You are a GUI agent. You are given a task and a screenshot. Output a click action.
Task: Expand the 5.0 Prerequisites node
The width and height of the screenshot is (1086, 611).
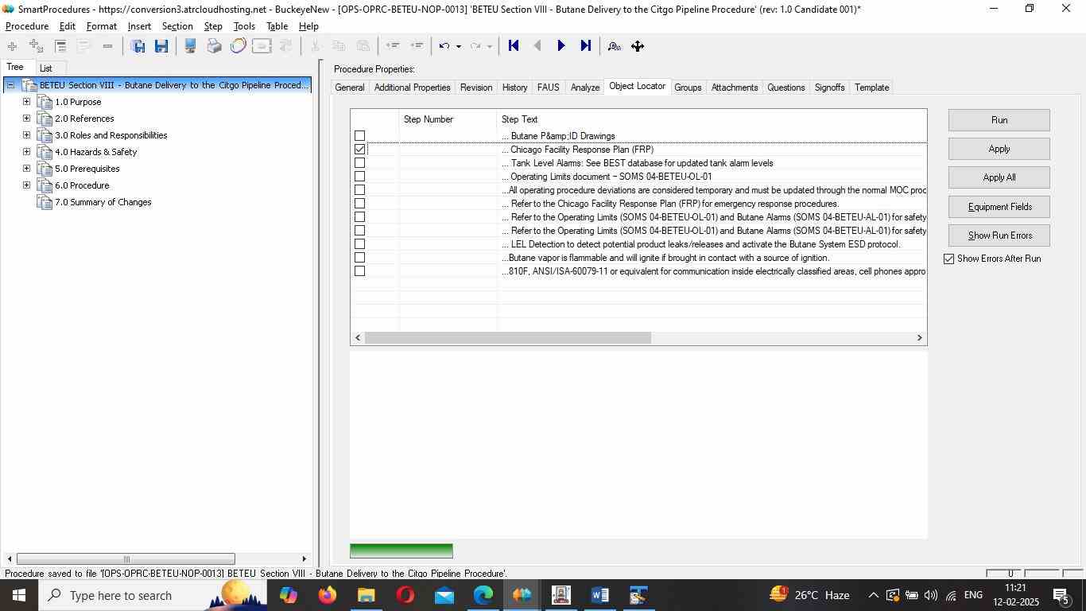tap(26, 169)
